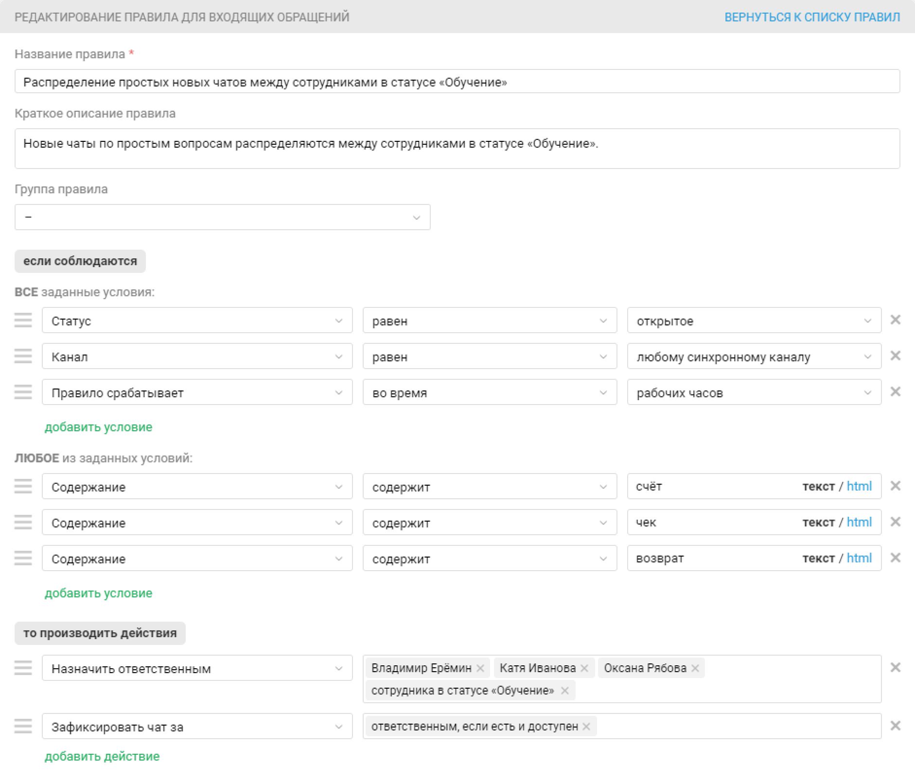Remove 'ответственным, если есть и доступен' tag
The image size is (915, 779).
586,727
